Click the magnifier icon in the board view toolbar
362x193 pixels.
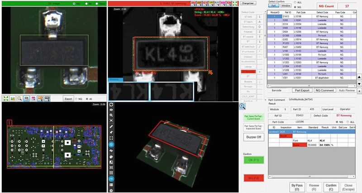(x=19, y=98)
